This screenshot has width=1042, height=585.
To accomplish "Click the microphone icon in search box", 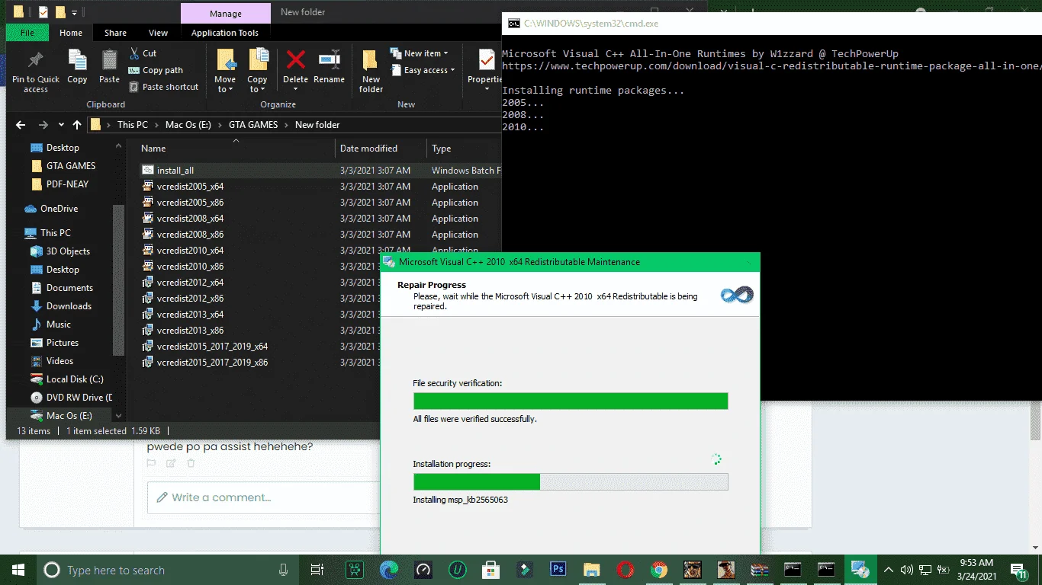I will (283, 570).
